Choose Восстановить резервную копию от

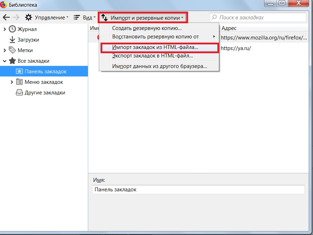point(159,37)
